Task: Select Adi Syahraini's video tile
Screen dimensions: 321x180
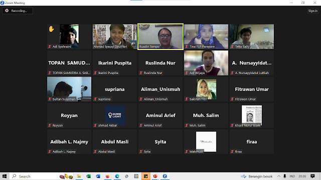Action: pos(69,36)
